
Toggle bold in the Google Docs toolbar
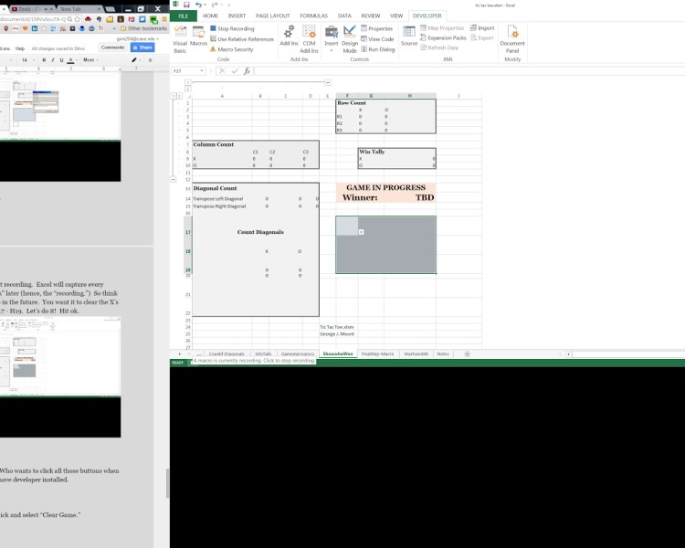point(44,59)
